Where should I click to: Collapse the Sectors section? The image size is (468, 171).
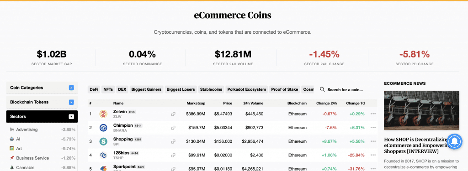click(71, 116)
